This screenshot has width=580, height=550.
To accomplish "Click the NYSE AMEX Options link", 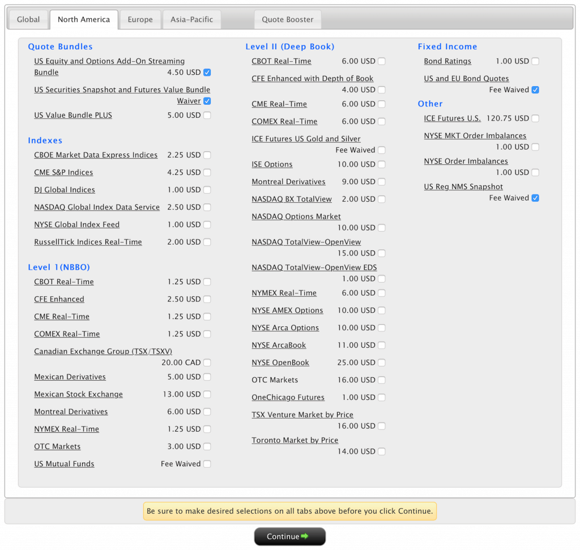I will coord(287,310).
